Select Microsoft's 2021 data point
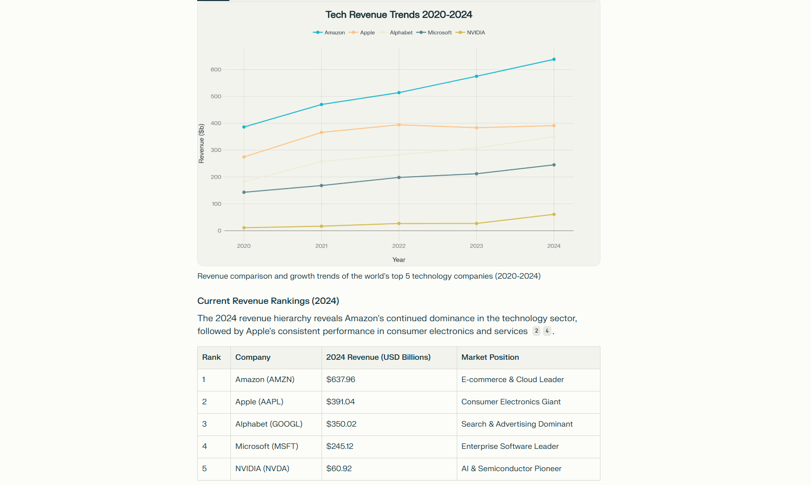Viewport: 811px width, 485px height. click(x=322, y=186)
